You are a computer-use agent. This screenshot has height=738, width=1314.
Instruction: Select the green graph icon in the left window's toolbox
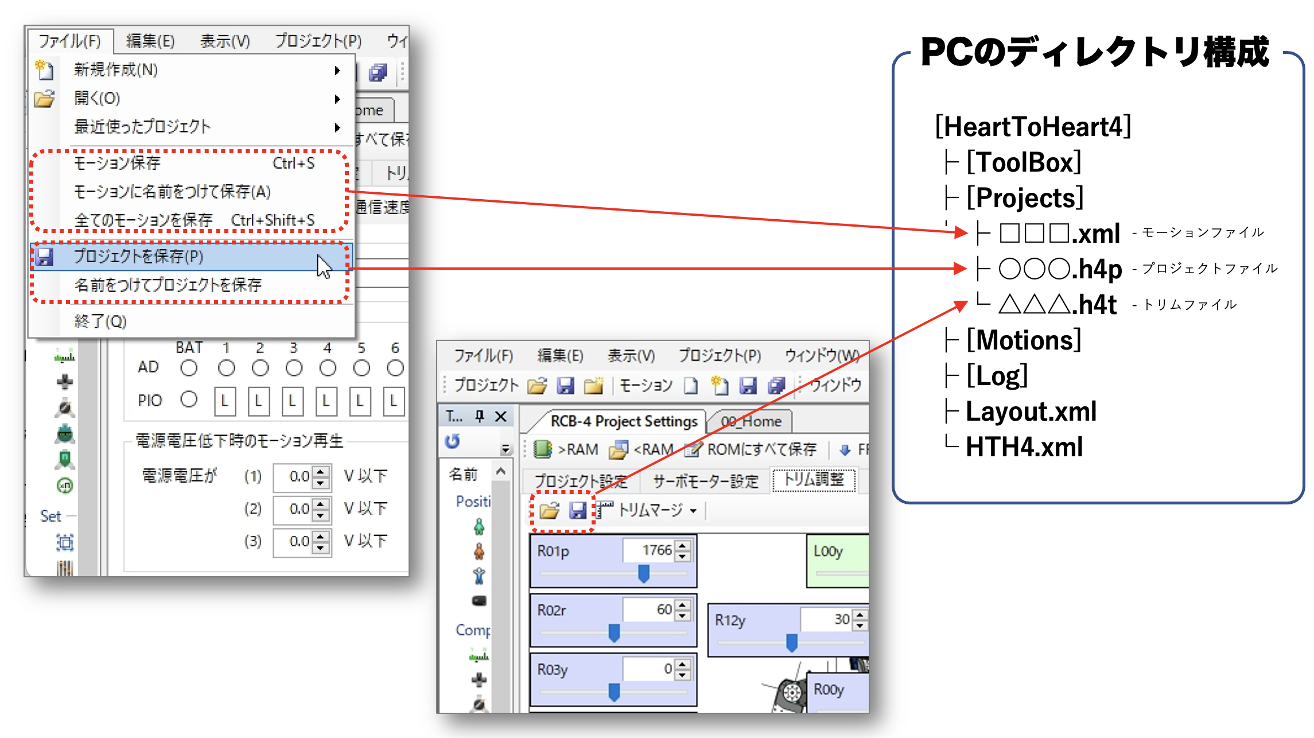click(x=65, y=356)
